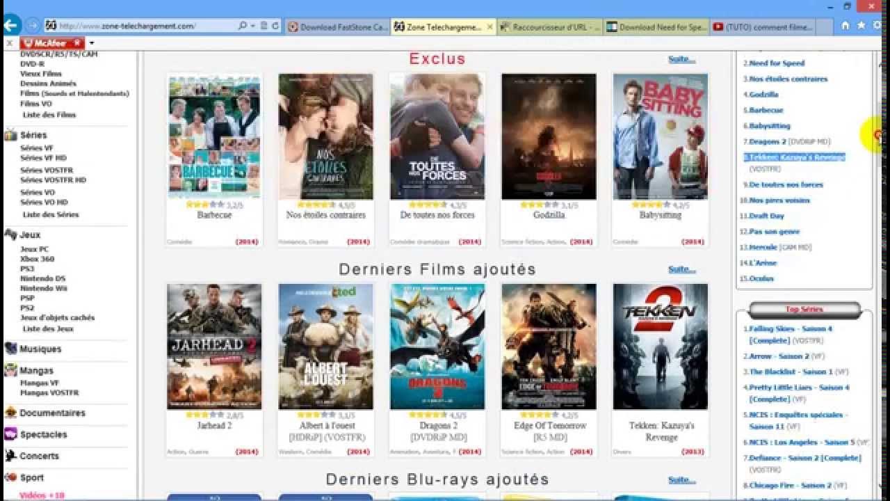Screen dimensions: 890x501
Task: Open the Edge Of Tomorrow poster
Action: coord(549,347)
